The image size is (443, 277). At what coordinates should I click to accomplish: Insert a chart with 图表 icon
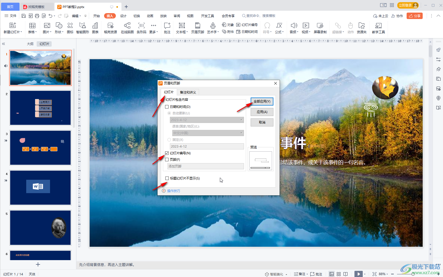[x=95, y=25]
